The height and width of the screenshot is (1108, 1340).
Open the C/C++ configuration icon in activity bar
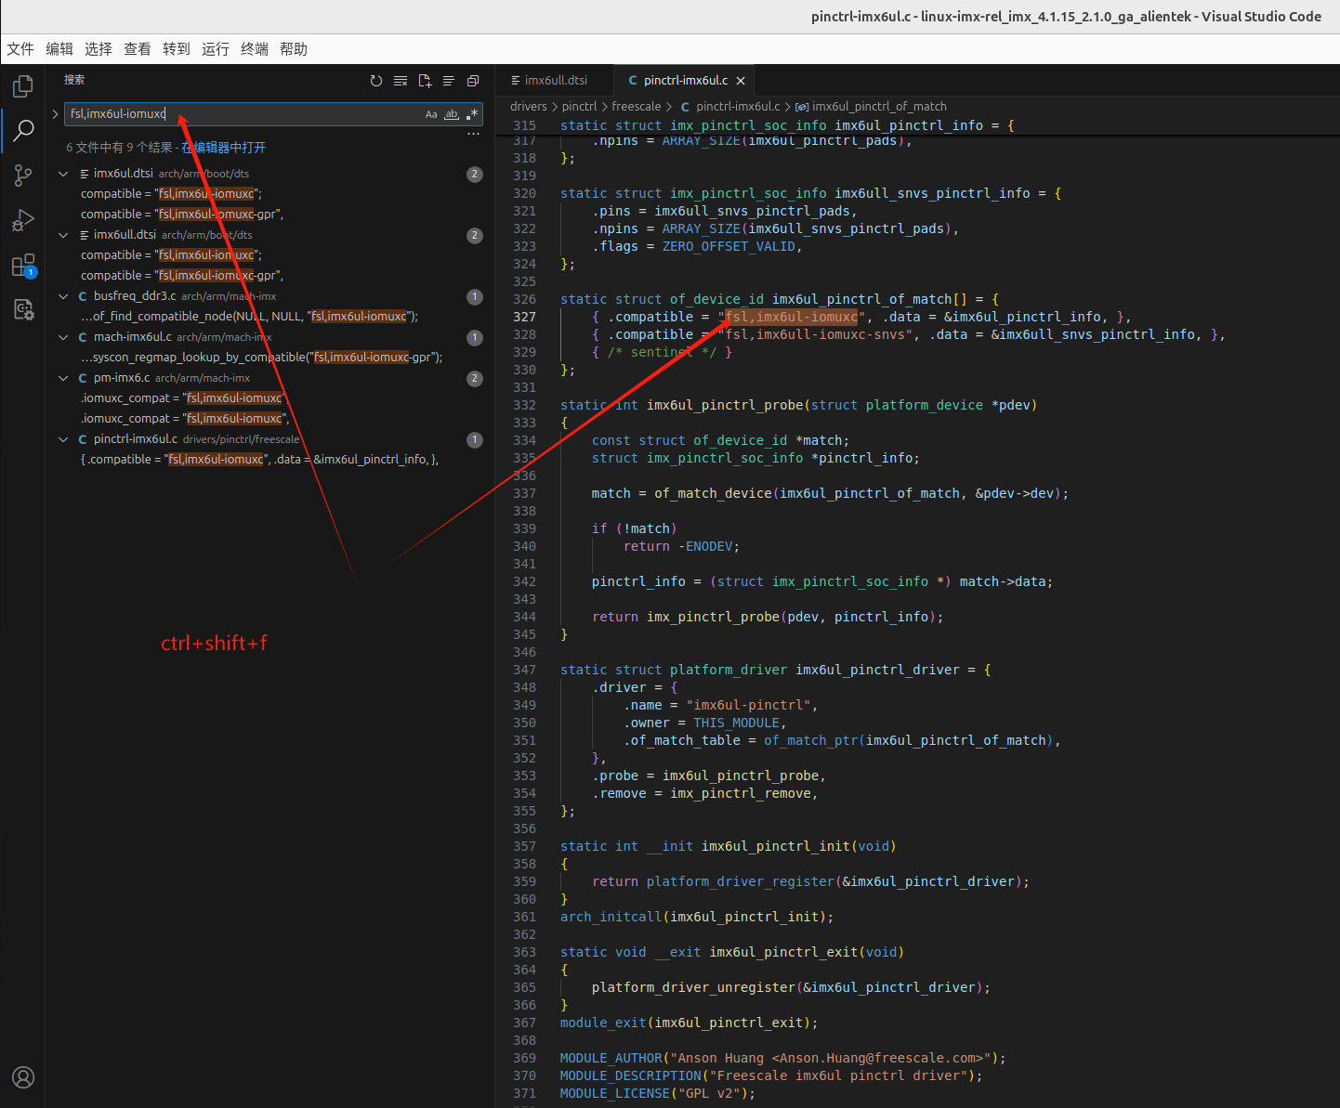click(22, 309)
